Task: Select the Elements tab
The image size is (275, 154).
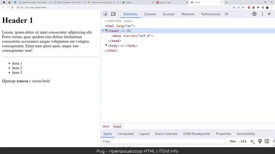Action: [x=130, y=14]
